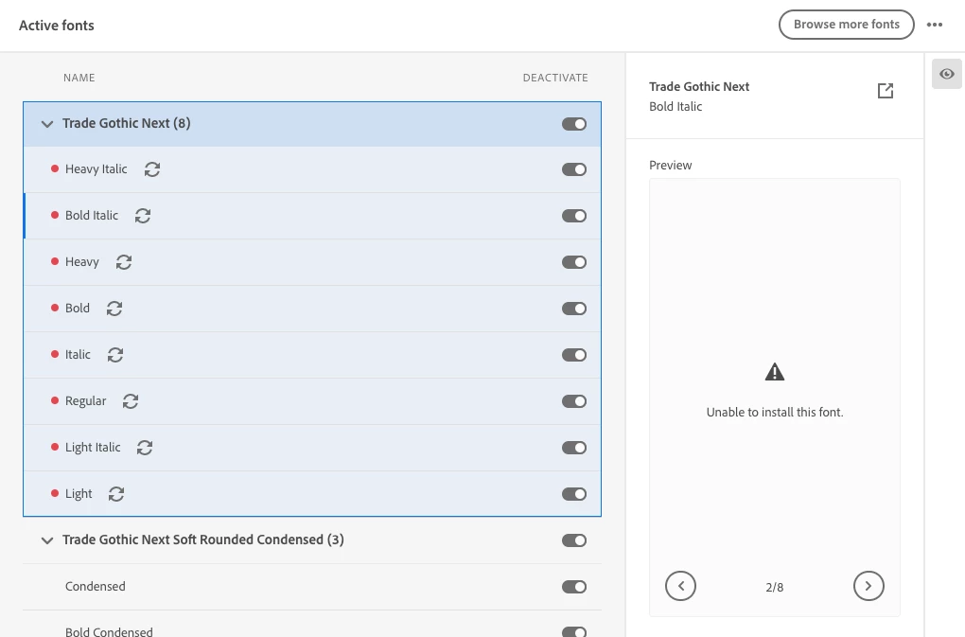This screenshot has width=965, height=637.
Task: Deactivate the Heavy Italic font
Action: tap(573, 169)
